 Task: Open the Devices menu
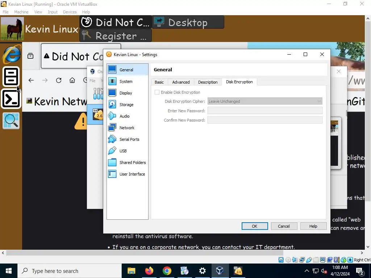70,12
